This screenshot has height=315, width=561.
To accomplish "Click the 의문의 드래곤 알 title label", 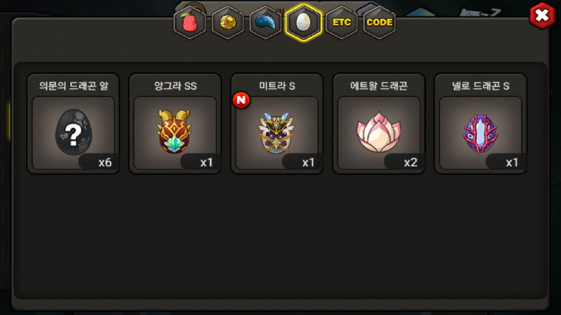I will pyautogui.click(x=74, y=86).
